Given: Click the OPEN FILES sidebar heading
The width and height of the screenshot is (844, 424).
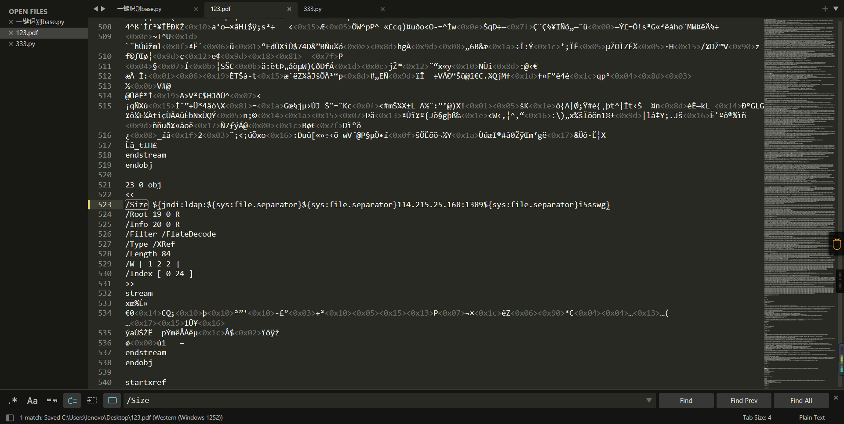Looking at the screenshot, I should click(x=28, y=11).
